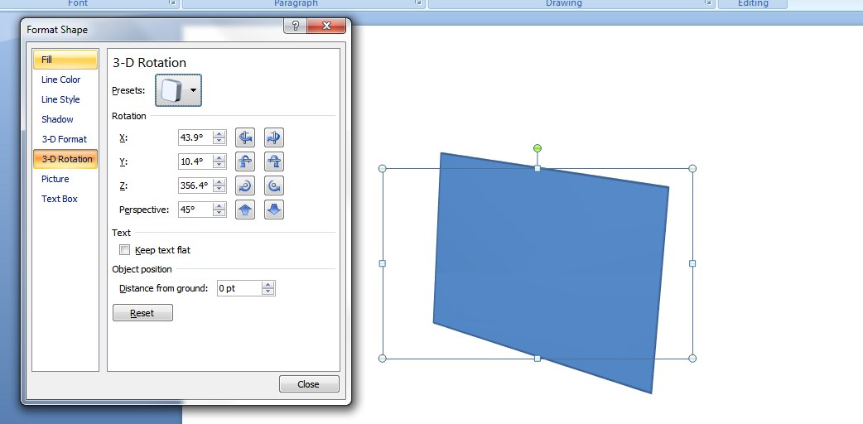Click the Z rotation value field

pyautogui.click(x=195, y=185)
